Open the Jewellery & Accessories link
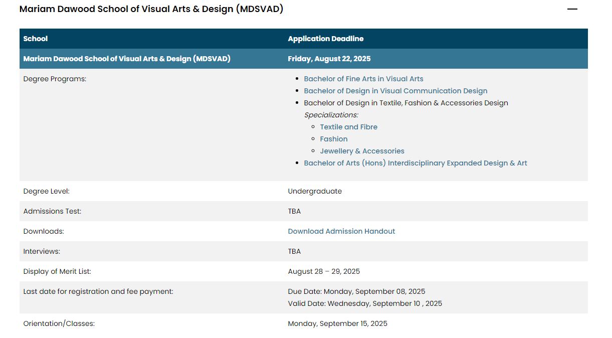The height and width of the screenshot is (338, 612). (362, 151)
